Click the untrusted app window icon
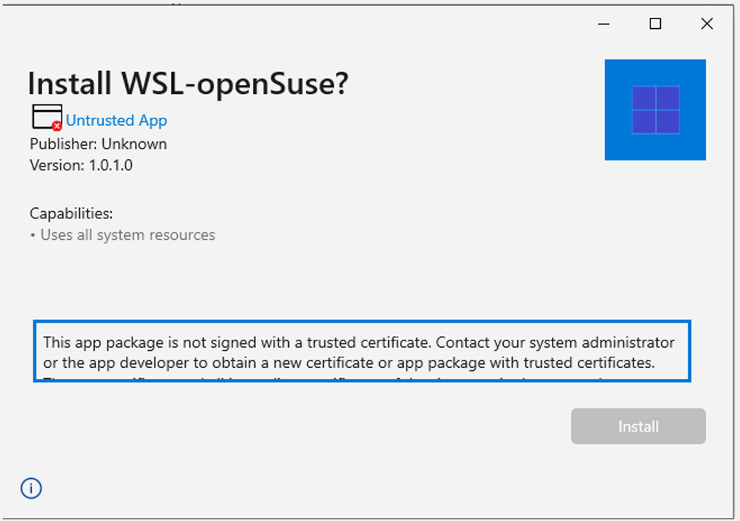The width and height of the screenshot is (740, 521). (x=46, y=117)
